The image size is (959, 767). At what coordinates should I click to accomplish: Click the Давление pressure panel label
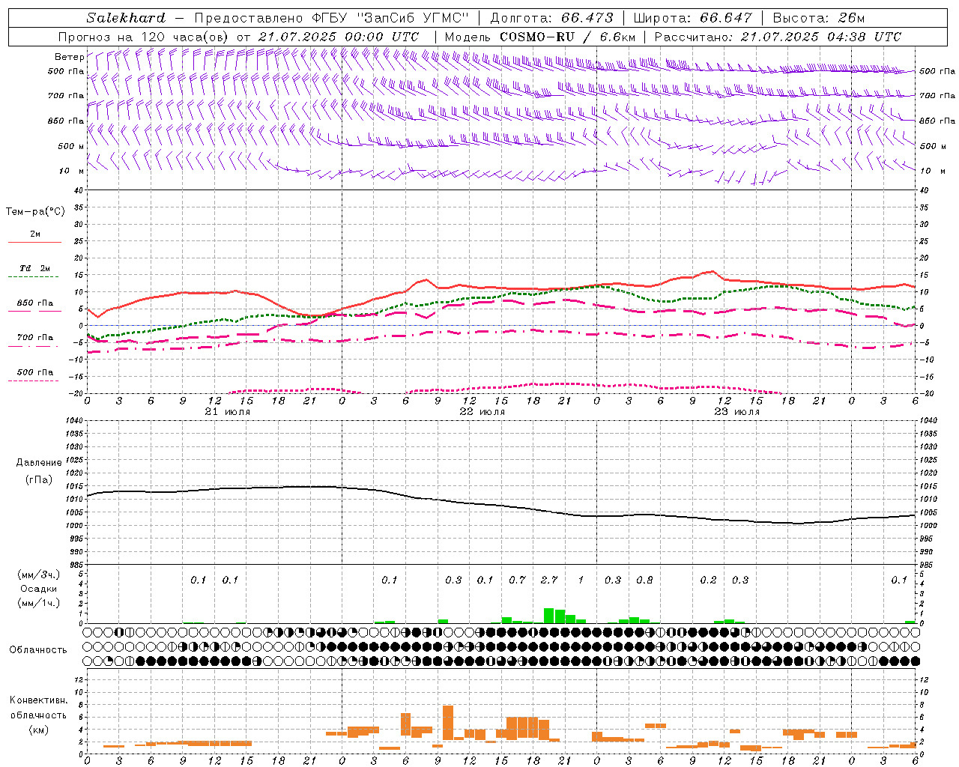(x=39, y=463)
